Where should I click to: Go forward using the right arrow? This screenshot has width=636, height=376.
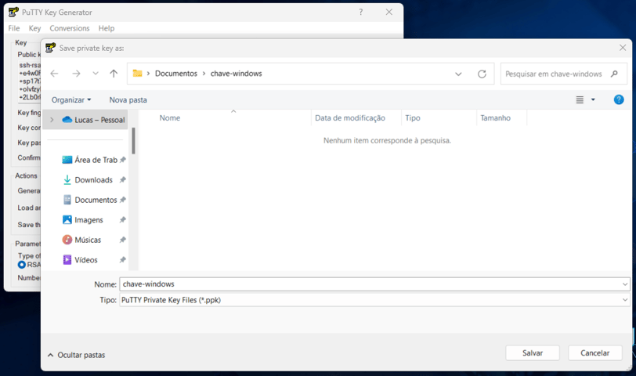(76, 74)
